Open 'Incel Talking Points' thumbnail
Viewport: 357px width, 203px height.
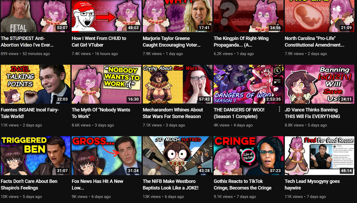coord(36,84)
